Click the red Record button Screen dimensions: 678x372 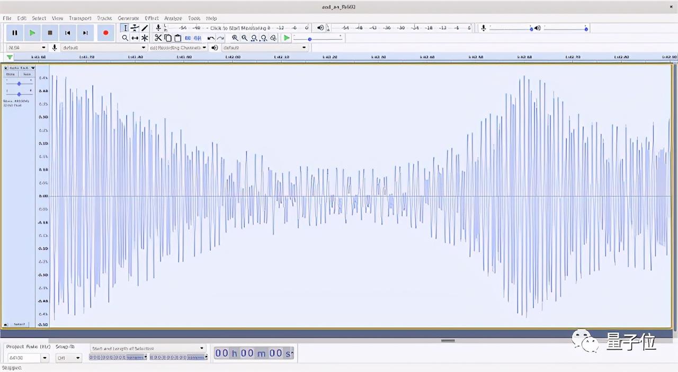105,33
